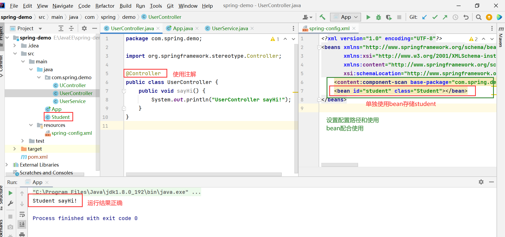This screenshot has width=505, height=237.
Task: Toggle scroll to end in console
Action: click(x=22, y=224)
